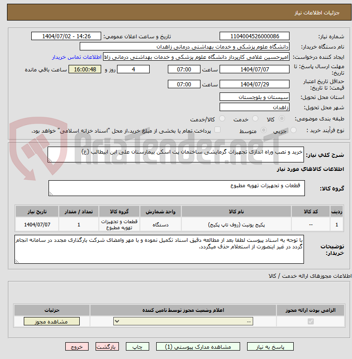Open اطلاعات تماس خریدار link

pyautogui.click(x=76, y=57)
